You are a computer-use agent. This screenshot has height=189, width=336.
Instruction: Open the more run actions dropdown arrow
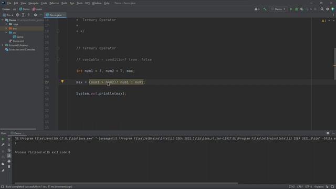click(311, 9)
